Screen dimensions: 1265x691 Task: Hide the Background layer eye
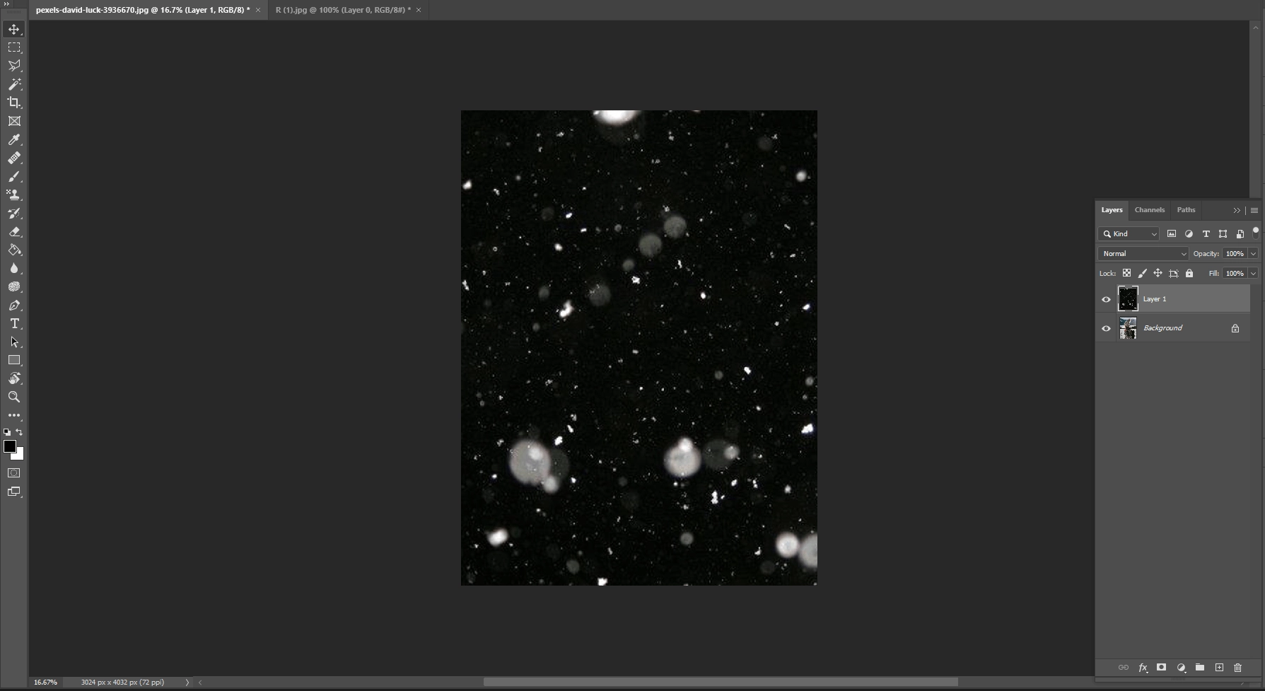click(x=1106, y=328)
